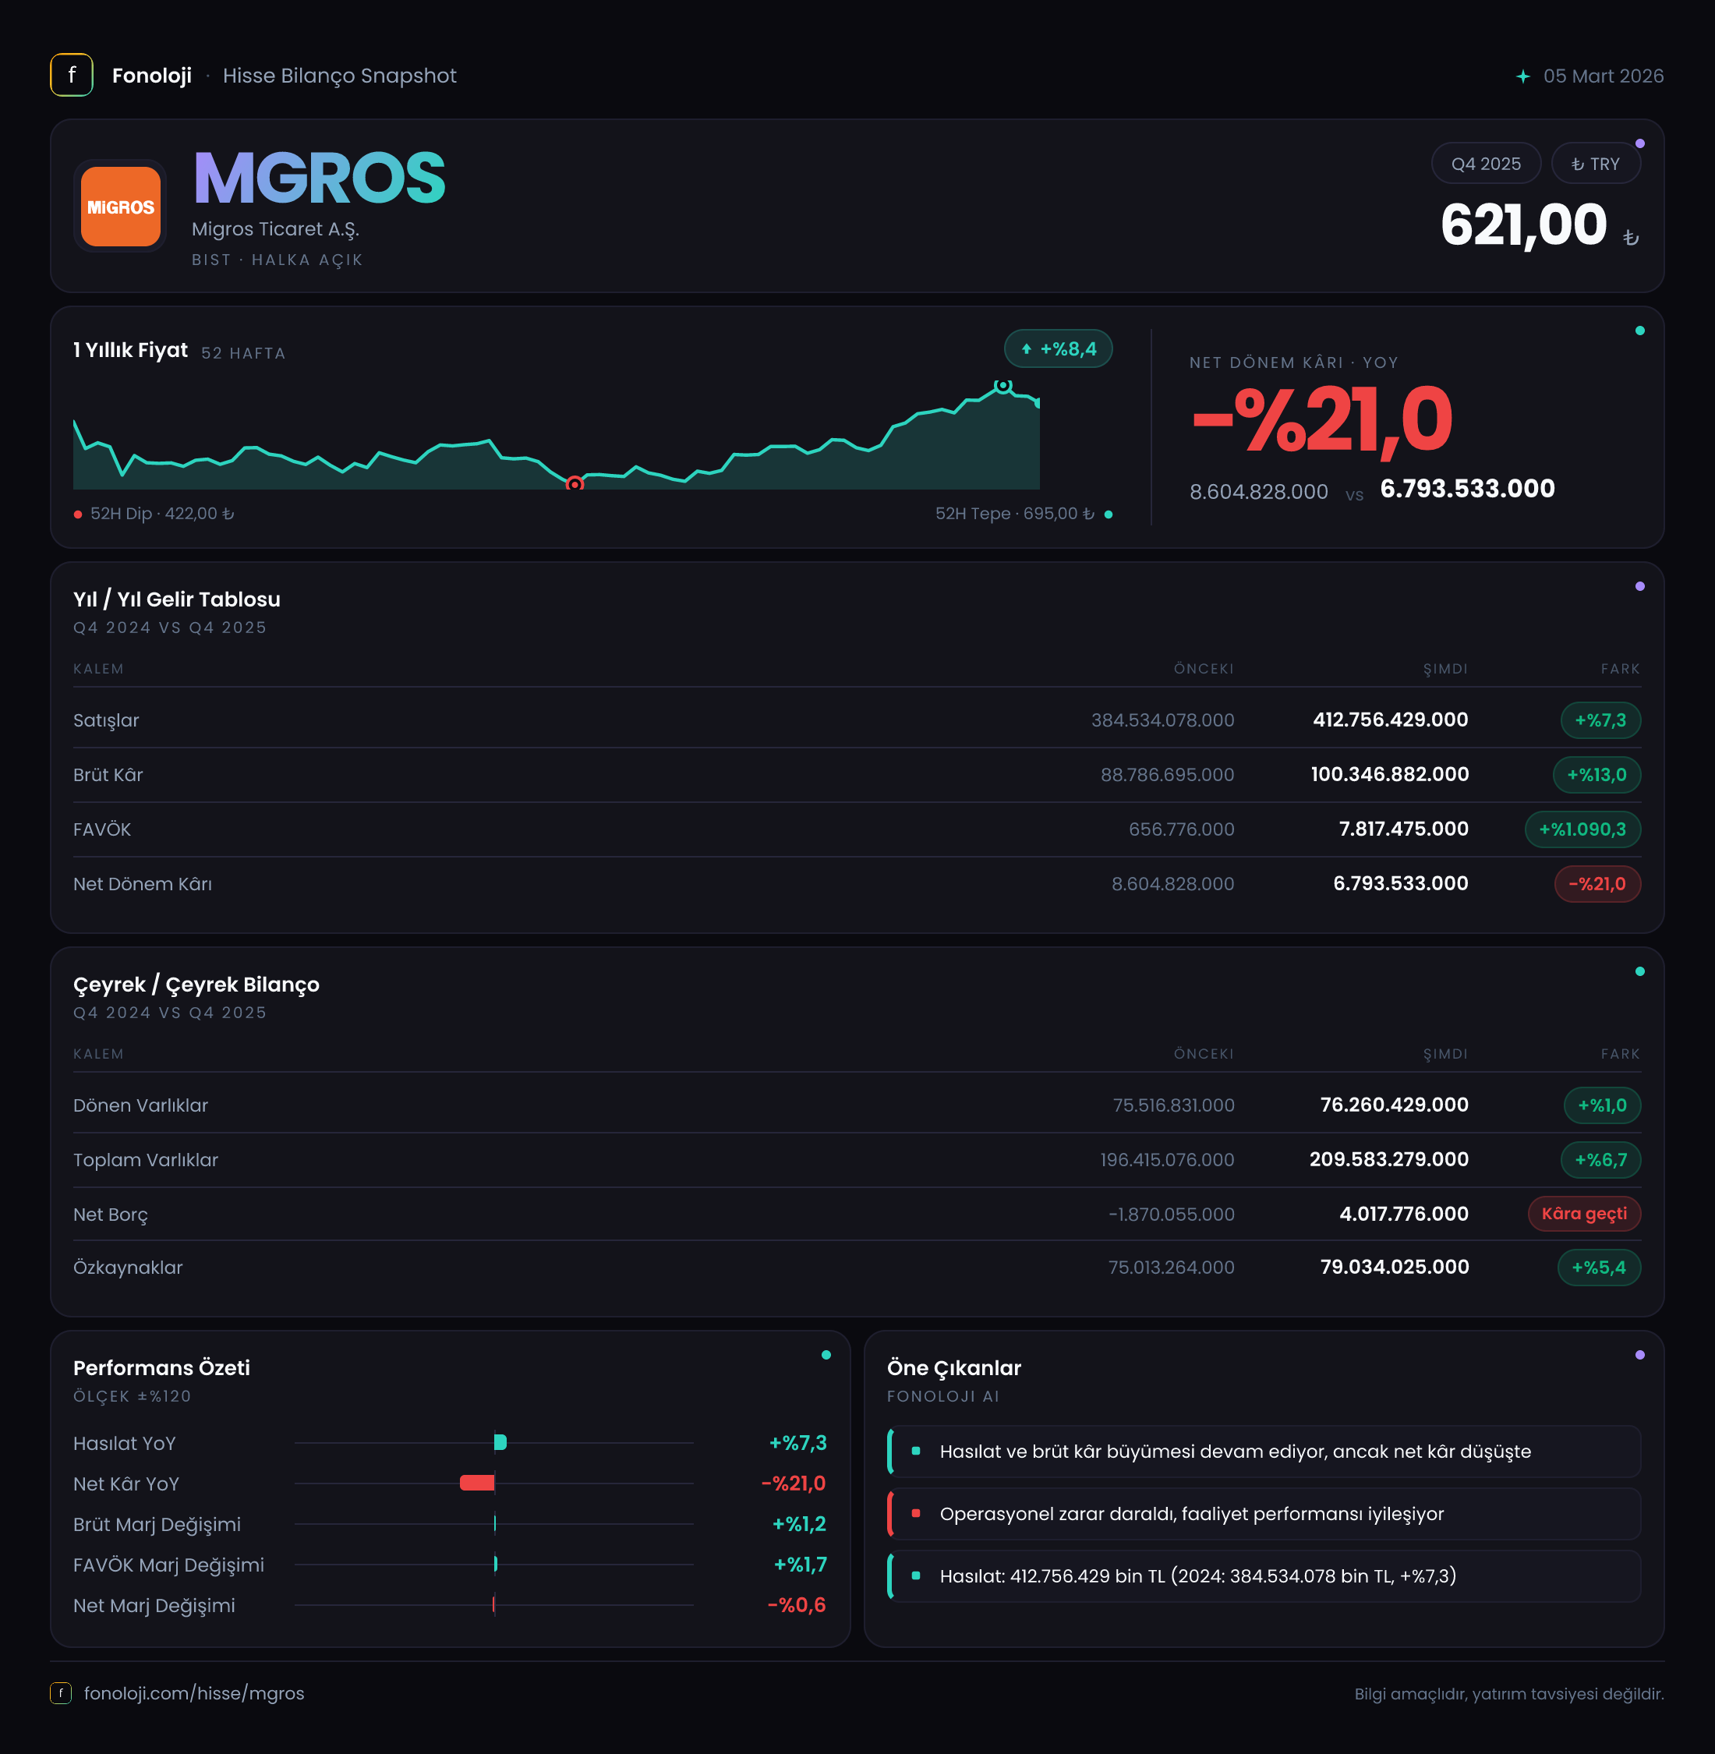Click the sparkle icon beside 05 Mart 2026
The image size is (1715, 1754).
click(1522, 76)
